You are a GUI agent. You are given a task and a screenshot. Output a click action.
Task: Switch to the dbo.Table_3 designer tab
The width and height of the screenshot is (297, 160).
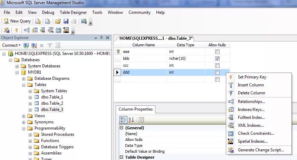tap(156, 38)
